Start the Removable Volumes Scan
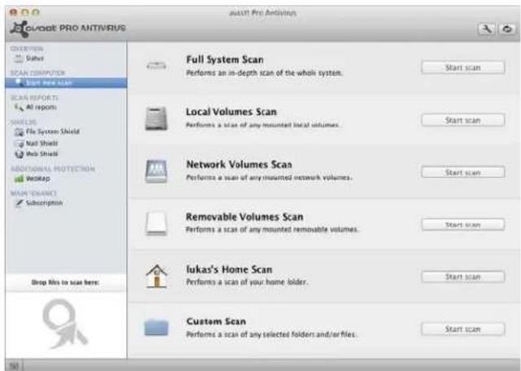Screen dimensions: 521x371 pyautogui.click(x=463, y=225)
